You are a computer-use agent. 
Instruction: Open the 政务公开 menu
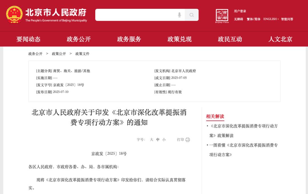click(x=79, y=39)
